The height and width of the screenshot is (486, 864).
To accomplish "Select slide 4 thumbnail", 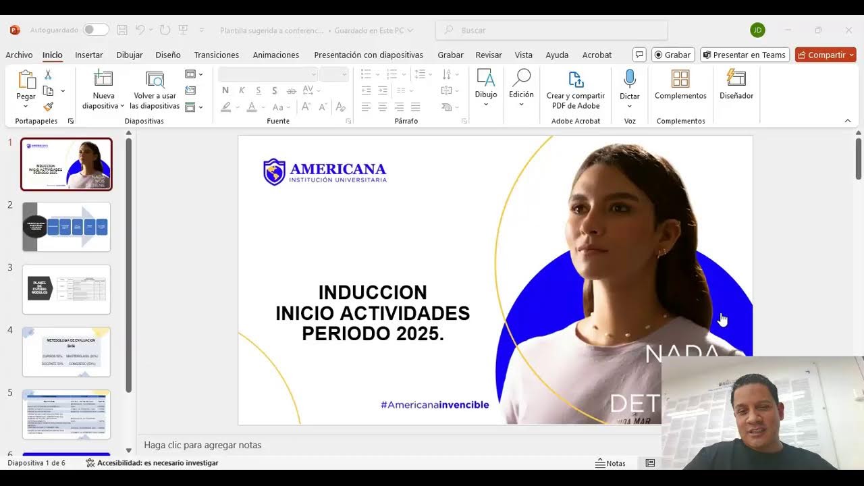I will 66,352.
